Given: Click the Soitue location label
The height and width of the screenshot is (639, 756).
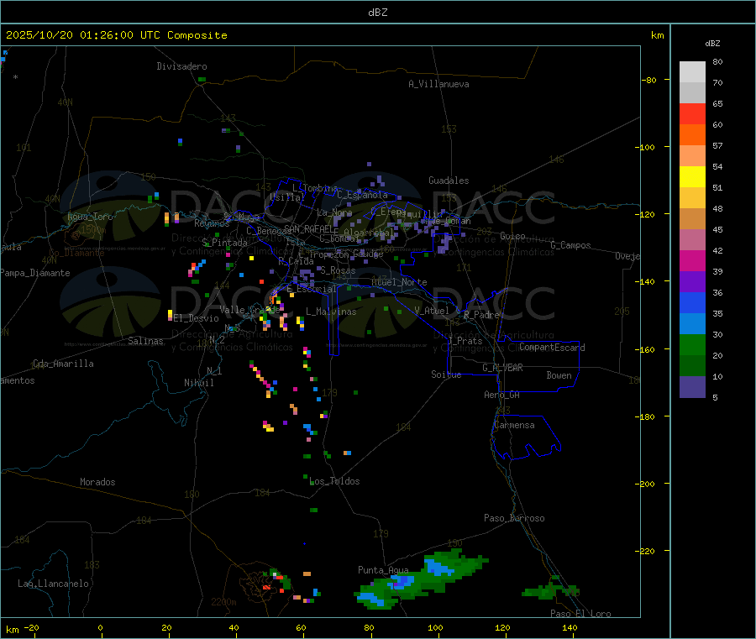Looking at the screenshot, I should point(446,374).
